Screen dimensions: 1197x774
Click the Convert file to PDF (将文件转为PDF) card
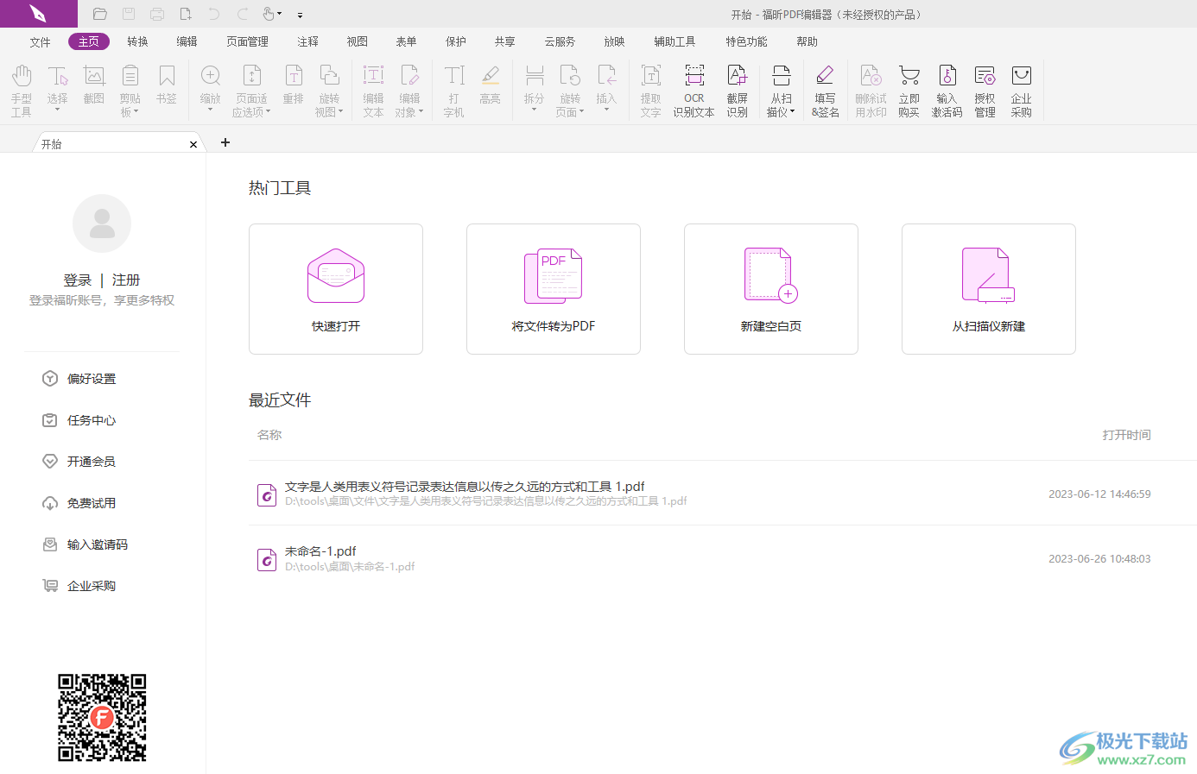pyautogui.click(x=554, y=289)
